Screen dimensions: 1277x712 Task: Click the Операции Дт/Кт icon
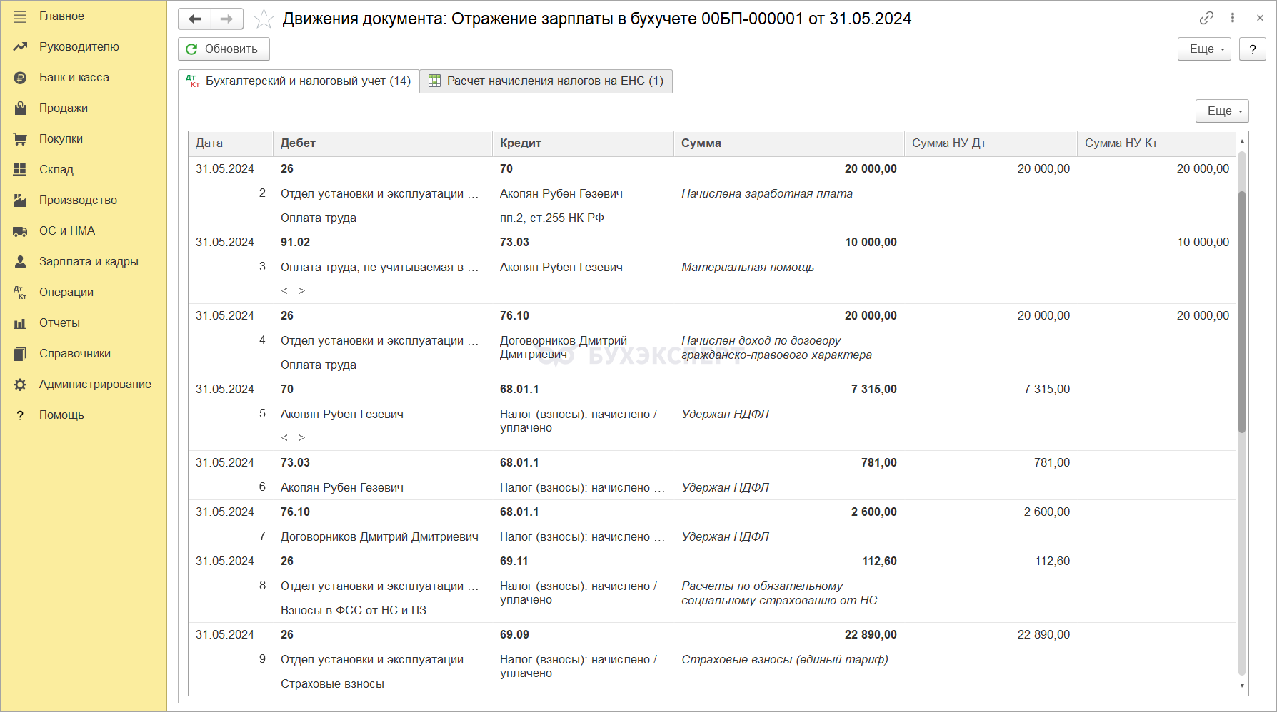pyautogui.click(x=20, y=293)
